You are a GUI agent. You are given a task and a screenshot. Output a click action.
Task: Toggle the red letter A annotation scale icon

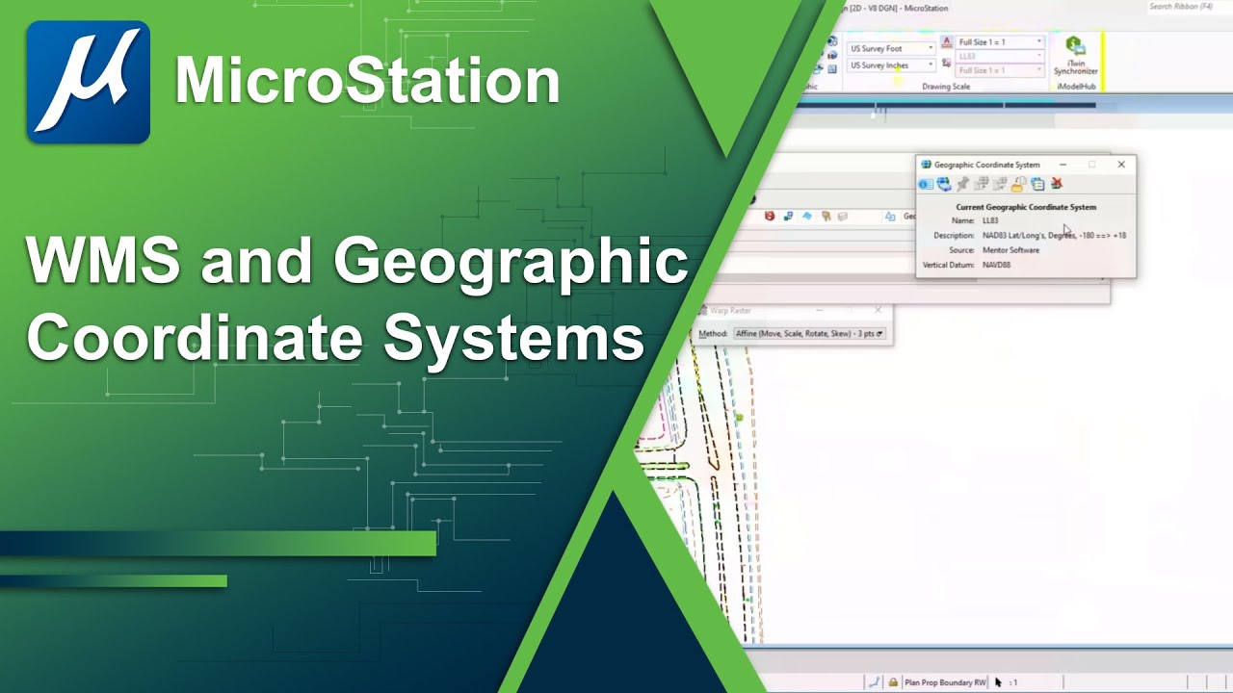[946, 41]
